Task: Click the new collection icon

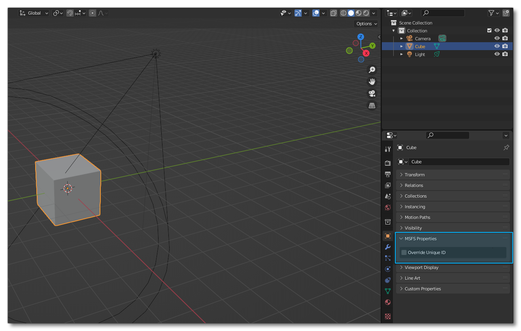Action: (506, 13)
